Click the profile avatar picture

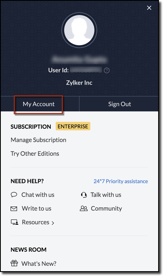79,30
